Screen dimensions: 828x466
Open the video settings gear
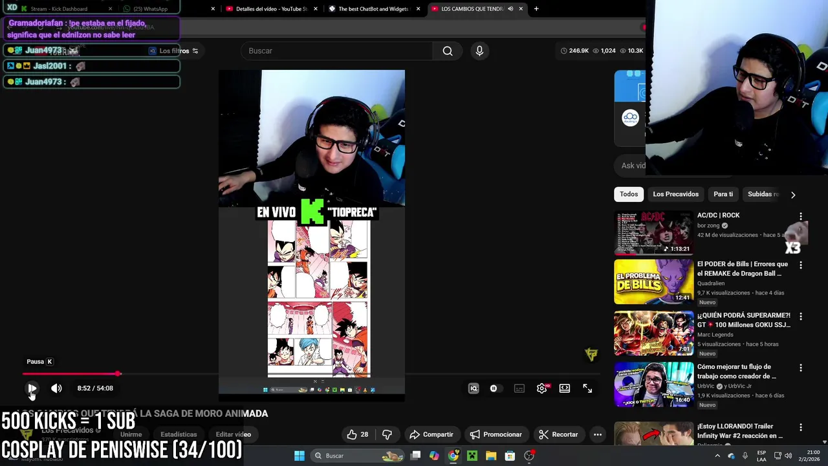tap(542, 388)
